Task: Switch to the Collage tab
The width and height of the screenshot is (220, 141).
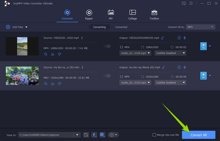Action: point(132,15)
